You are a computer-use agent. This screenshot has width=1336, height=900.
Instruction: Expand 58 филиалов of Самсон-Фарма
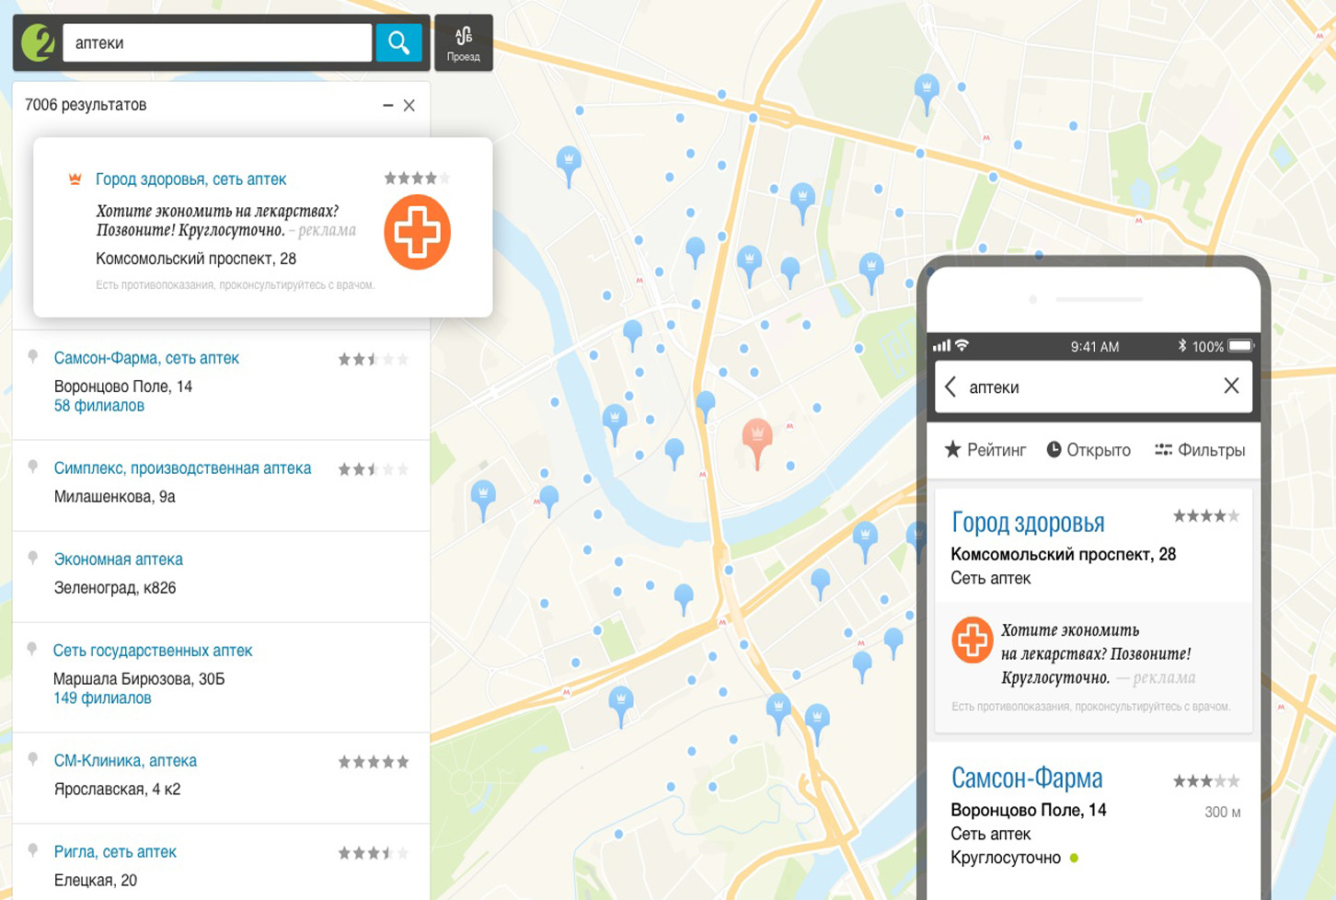tap(99, 406)
